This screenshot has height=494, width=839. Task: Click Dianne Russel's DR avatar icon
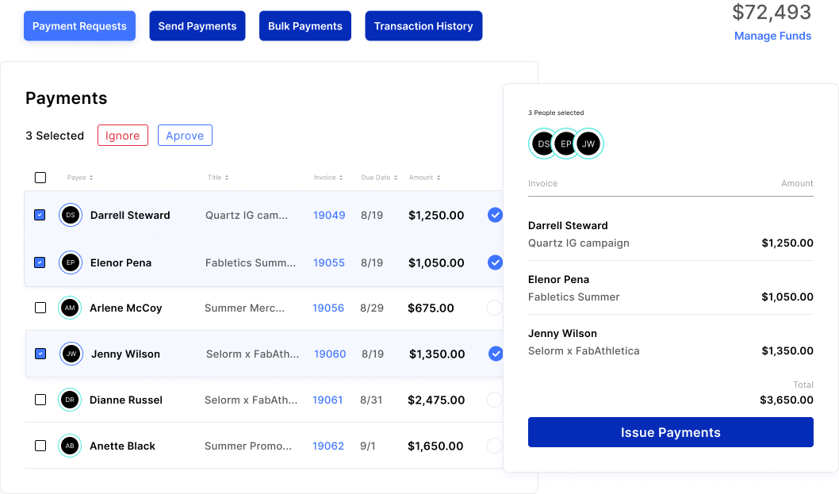coord(70,400)
